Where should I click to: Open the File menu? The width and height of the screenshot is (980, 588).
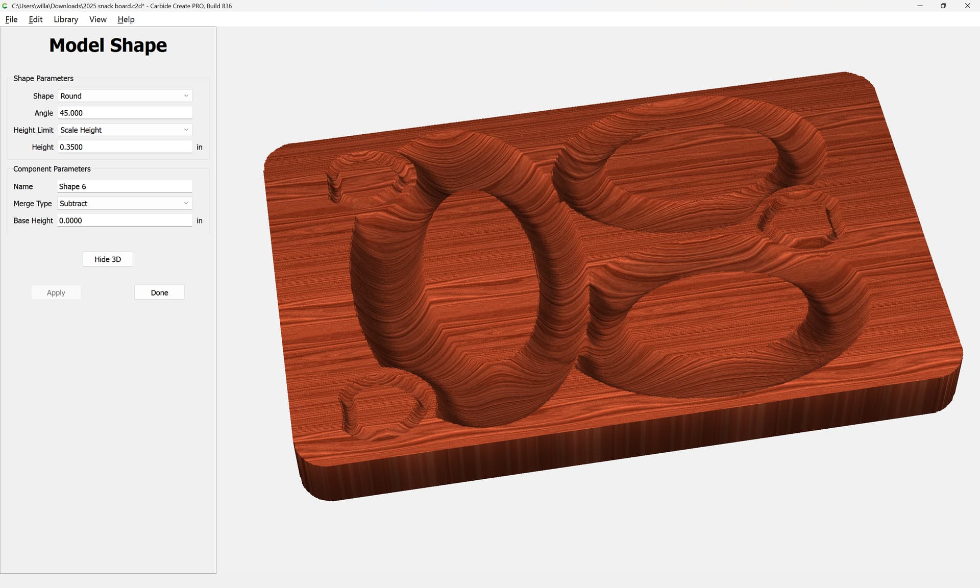click(11, 19)
